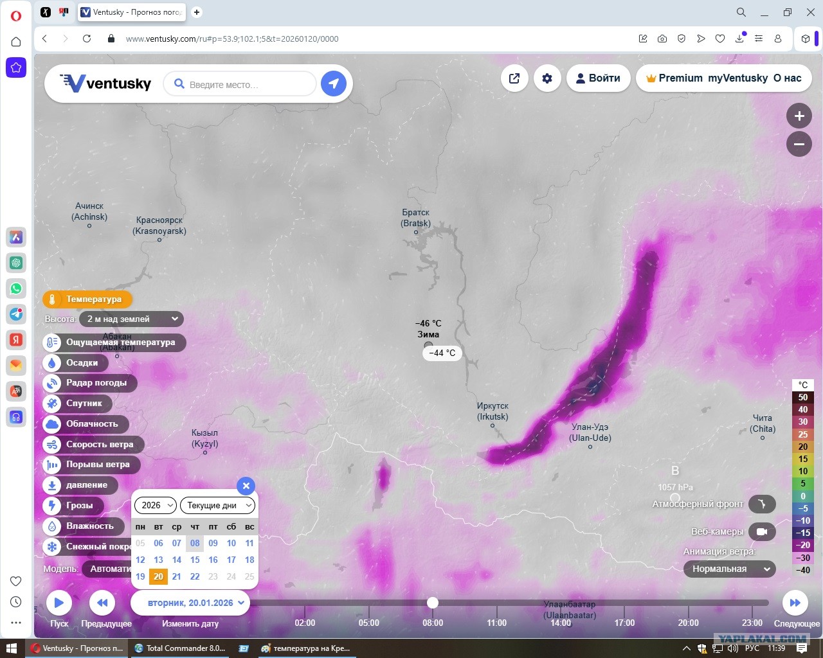Select the Wind speed layer
The image size is (823, 658).
(93, 445)
